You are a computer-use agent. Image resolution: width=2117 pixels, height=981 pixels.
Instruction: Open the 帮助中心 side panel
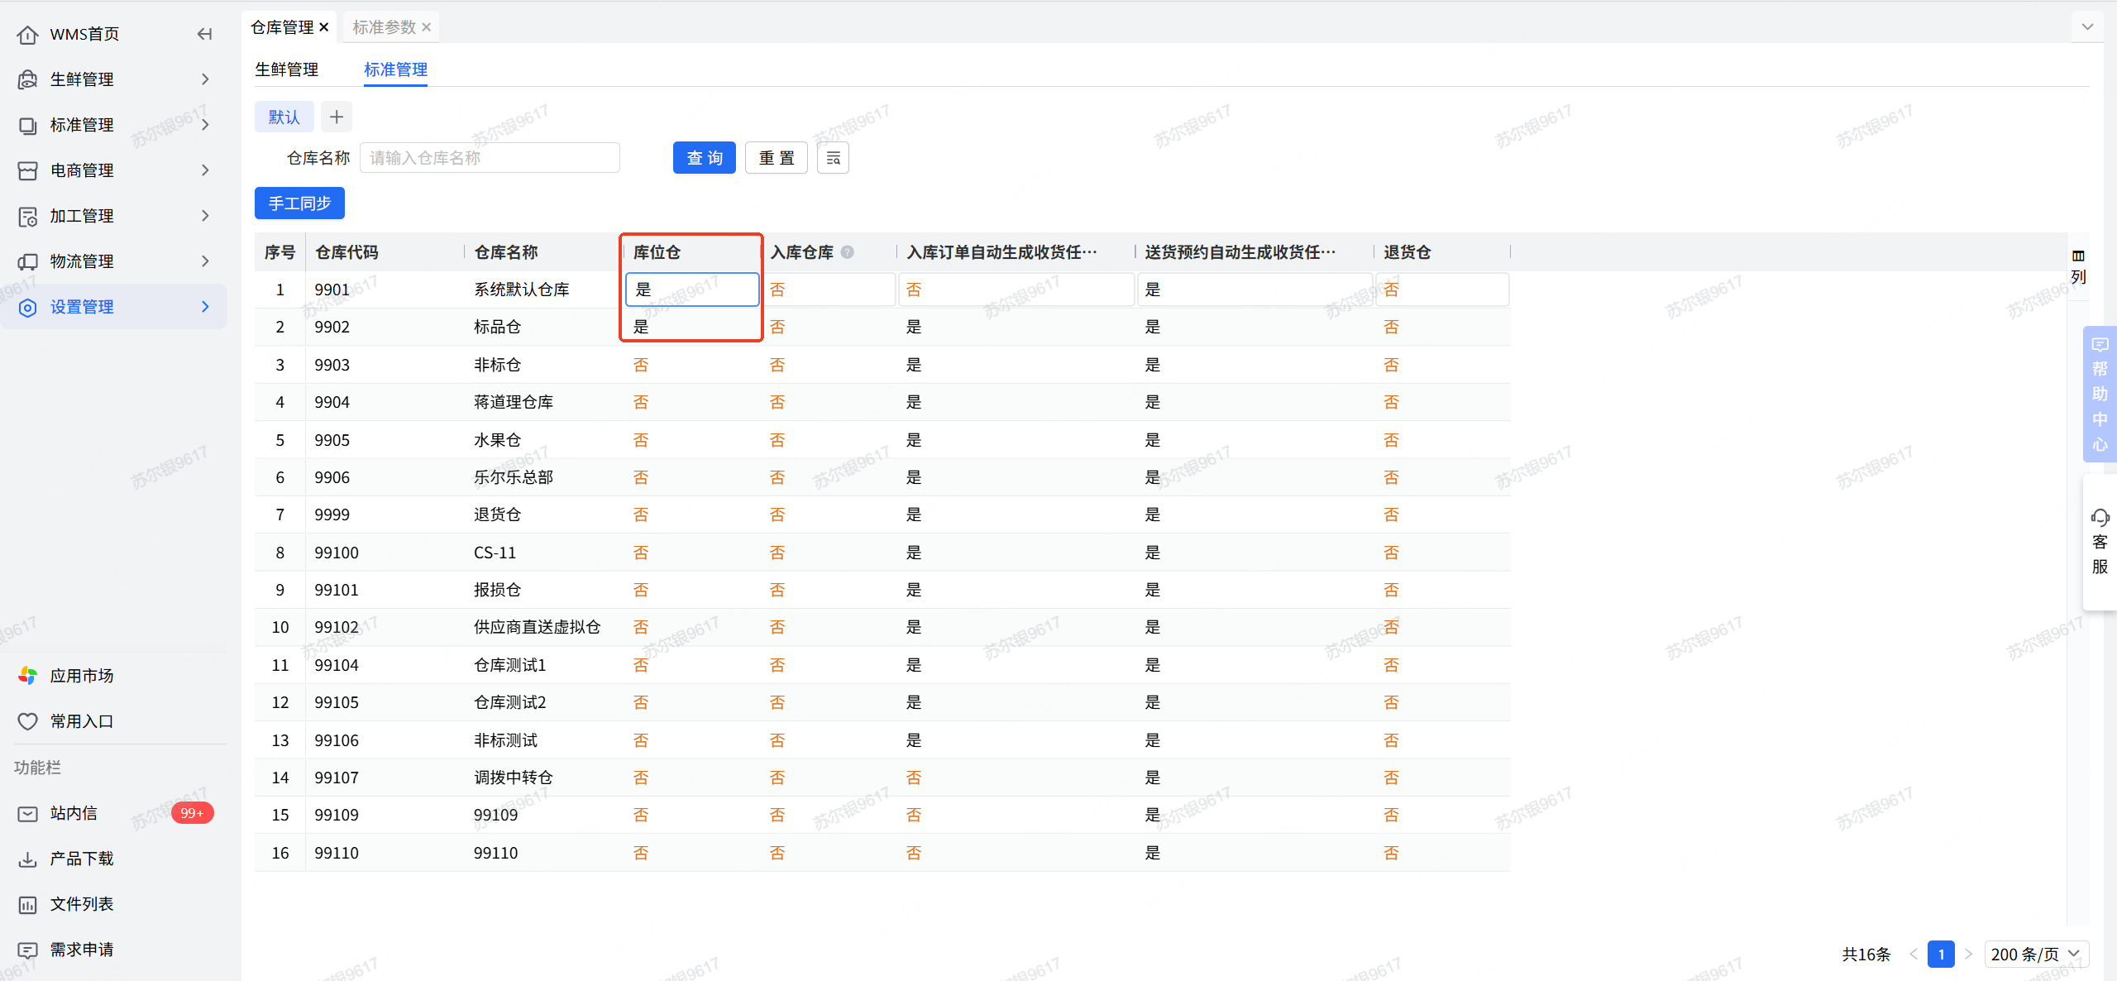(2099, 394)
